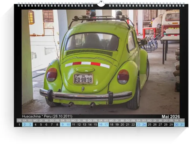Viewport: 189px width, 144px height.
Task: Select the 'Mai 2026' month label
Action: 171,117
